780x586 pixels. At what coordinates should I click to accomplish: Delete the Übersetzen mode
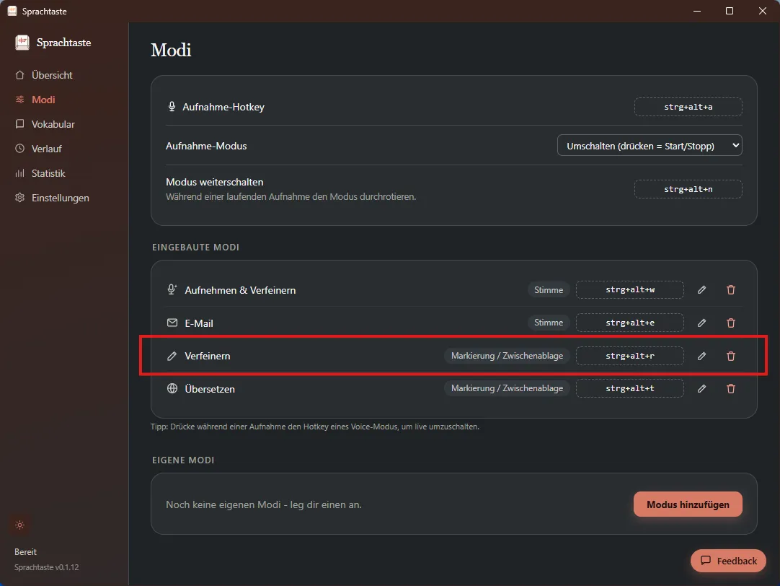[x=731, y=388]
